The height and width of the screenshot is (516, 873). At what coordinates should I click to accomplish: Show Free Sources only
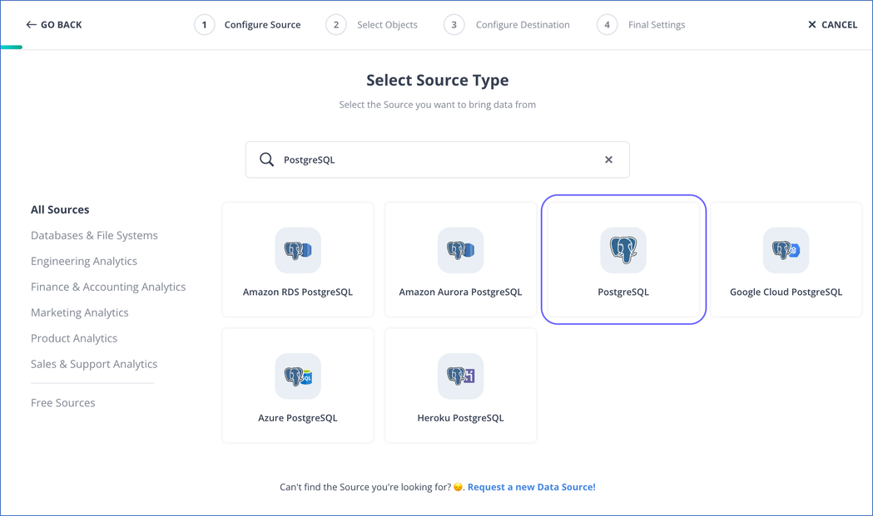[63, 402]
